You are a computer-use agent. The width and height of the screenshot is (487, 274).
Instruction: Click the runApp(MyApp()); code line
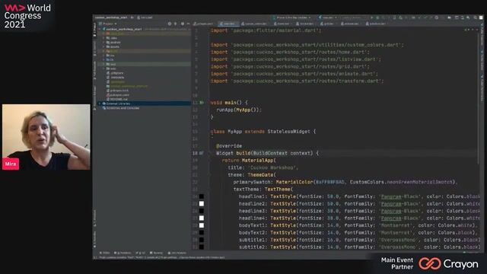239,110
